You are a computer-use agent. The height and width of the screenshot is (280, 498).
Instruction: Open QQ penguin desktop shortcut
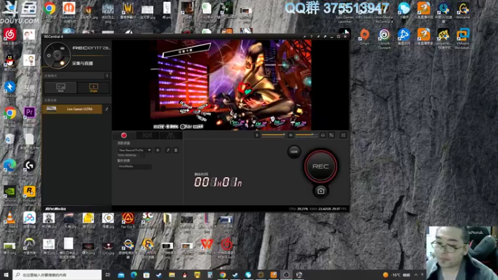point(10,63)
